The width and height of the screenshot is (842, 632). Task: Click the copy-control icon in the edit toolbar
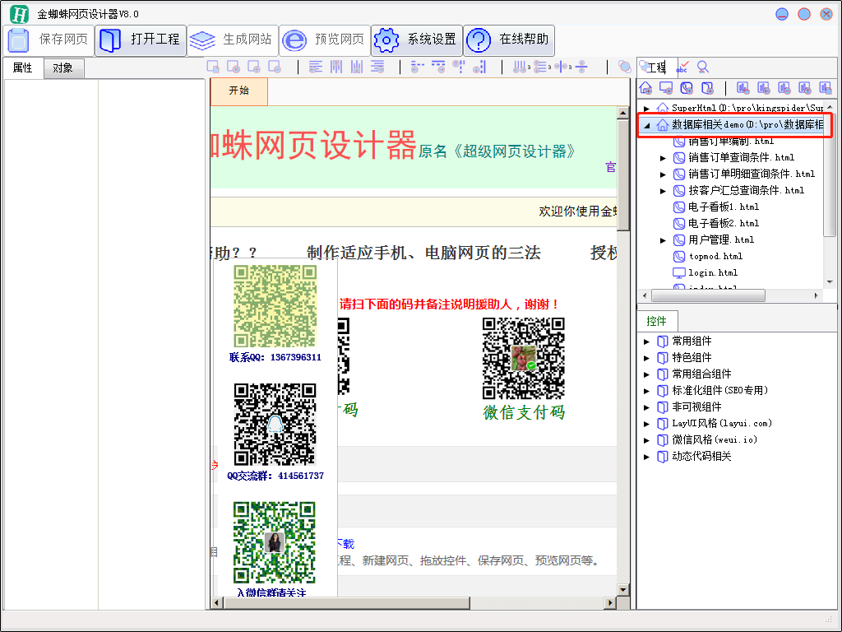[x=213, y=67]
